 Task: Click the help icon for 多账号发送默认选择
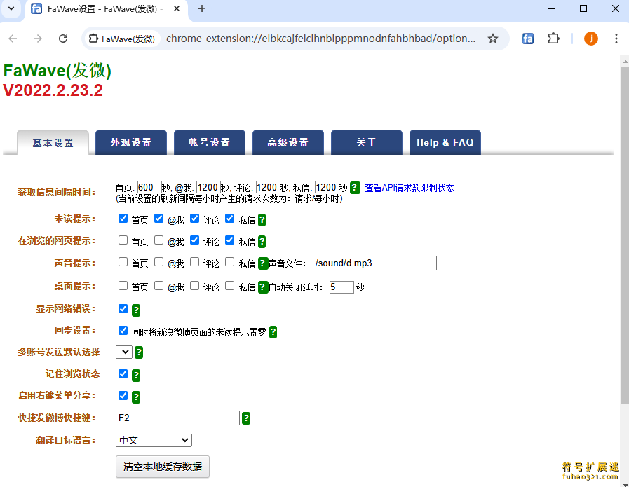click(x=139, y=352)
